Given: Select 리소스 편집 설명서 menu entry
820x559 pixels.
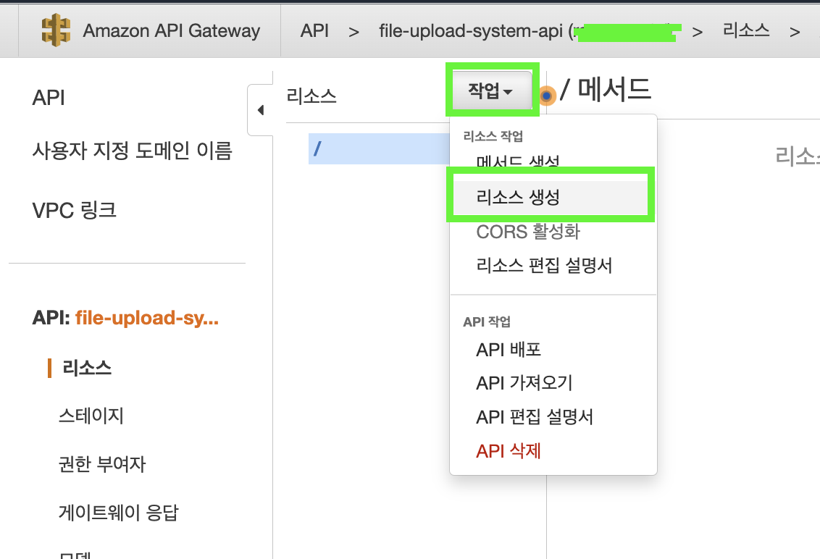Looking at the screenshot, I should (x=544, y=265).
